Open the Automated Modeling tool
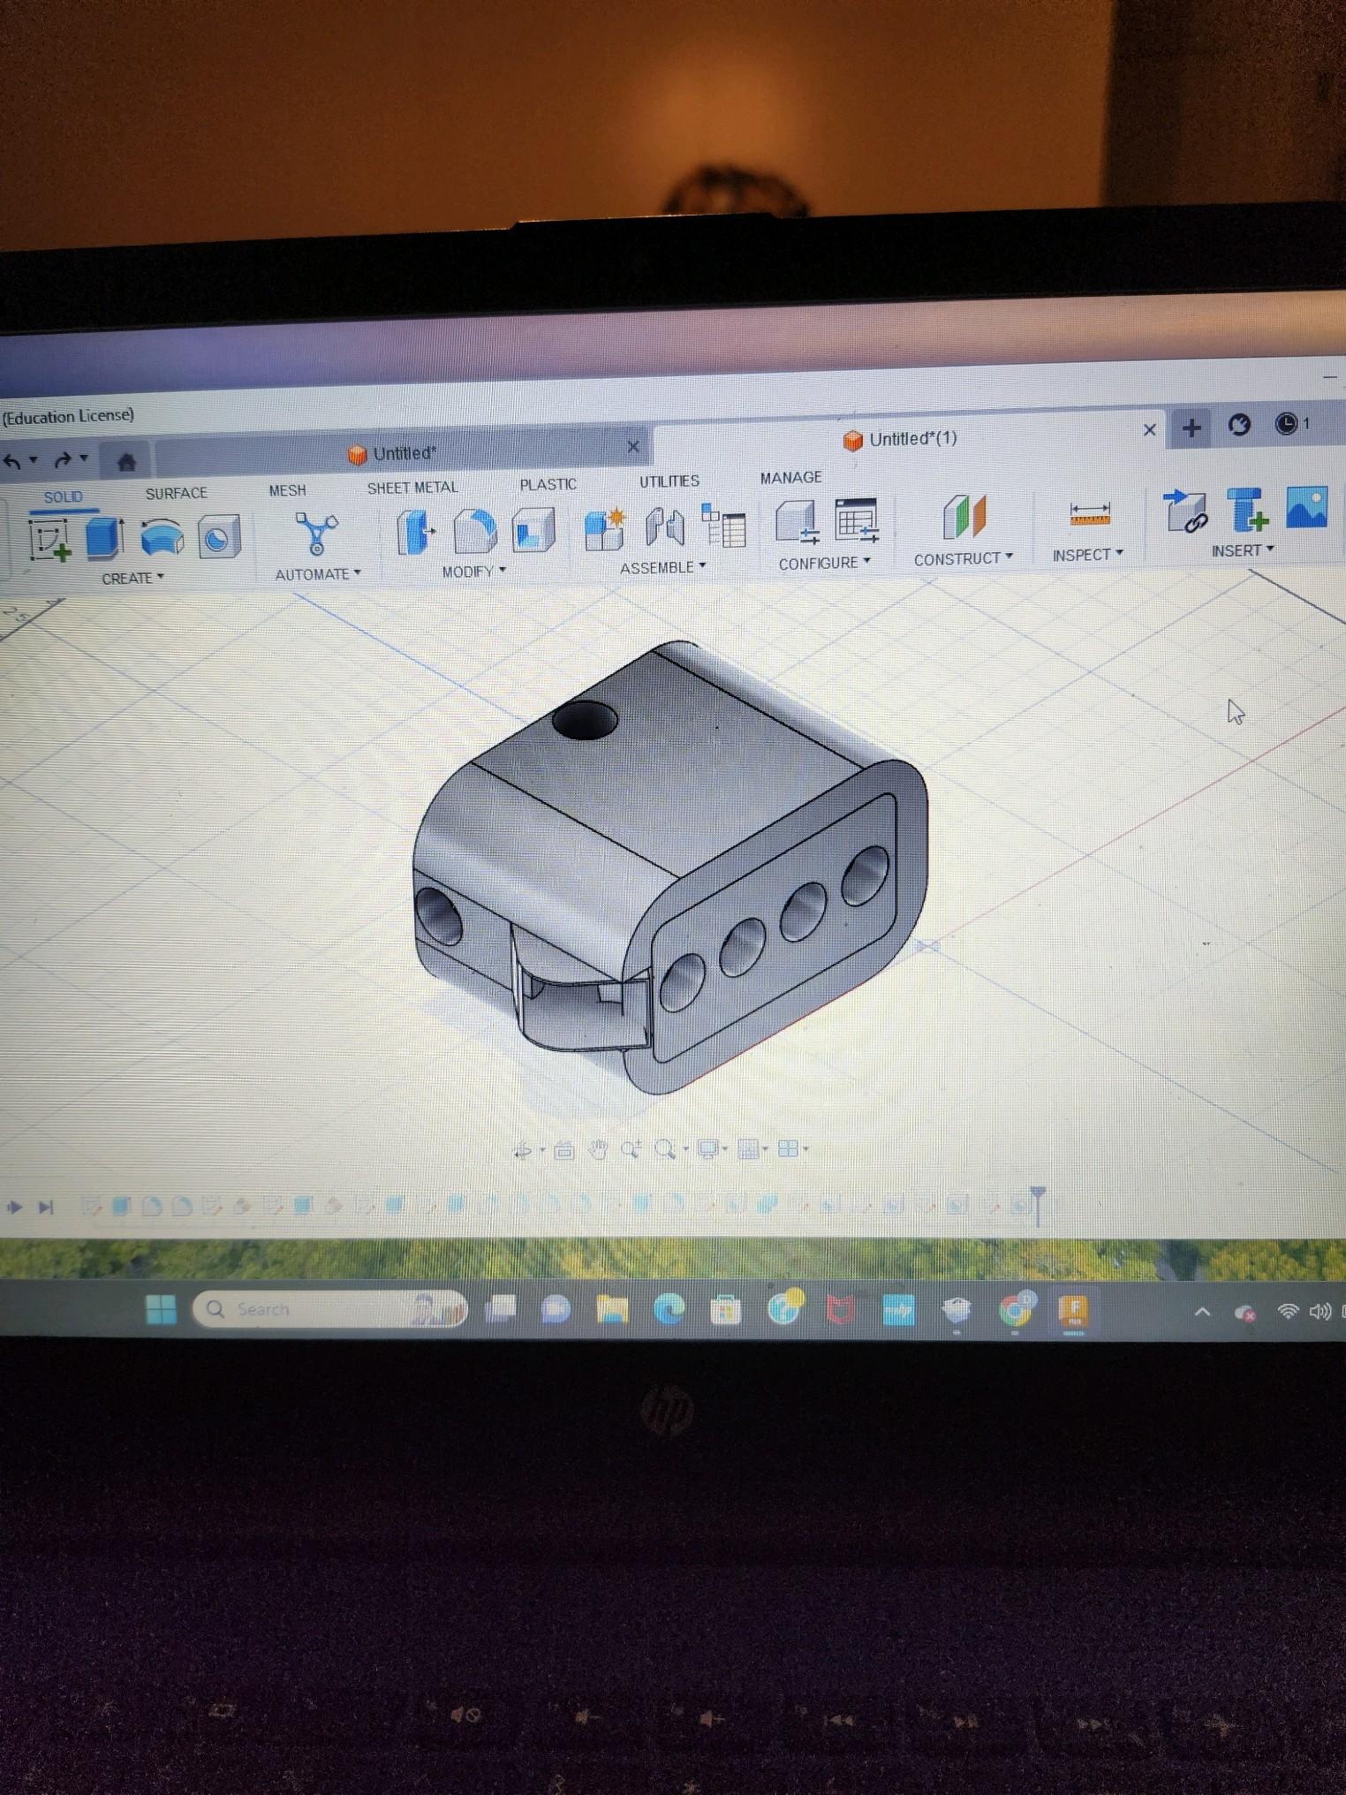 coord(316,533)
